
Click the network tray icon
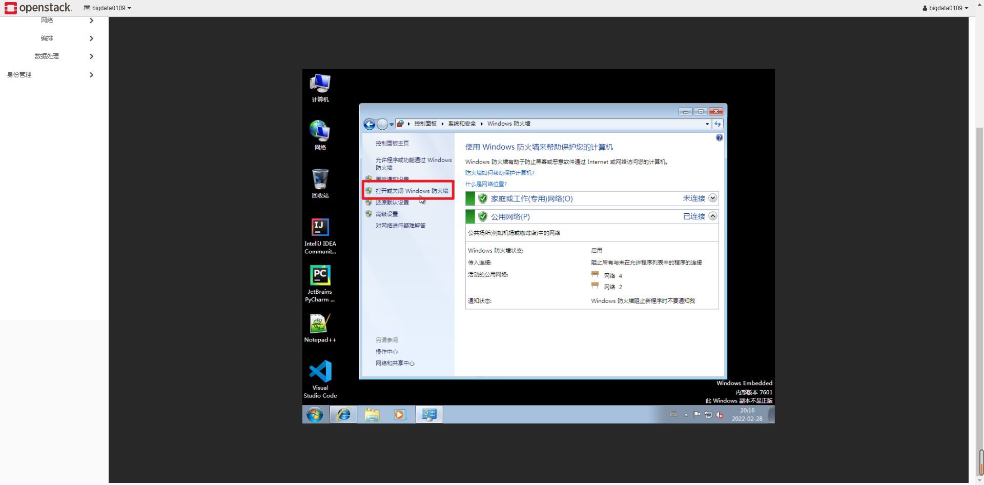click(708, 415)
